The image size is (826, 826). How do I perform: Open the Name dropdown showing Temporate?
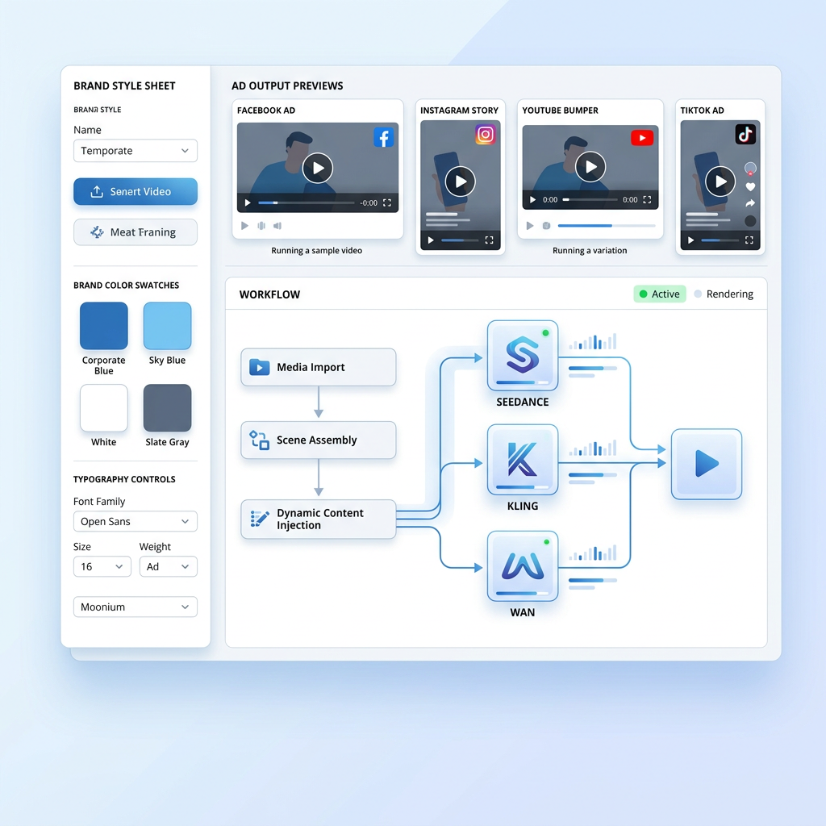pos(136,151)
